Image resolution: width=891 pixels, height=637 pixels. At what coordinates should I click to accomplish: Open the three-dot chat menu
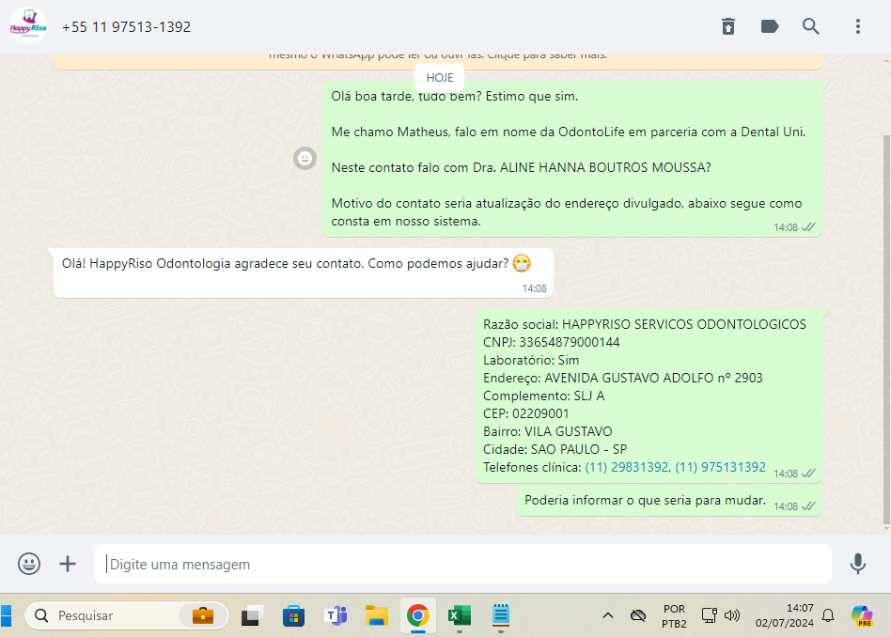(858, 26)
